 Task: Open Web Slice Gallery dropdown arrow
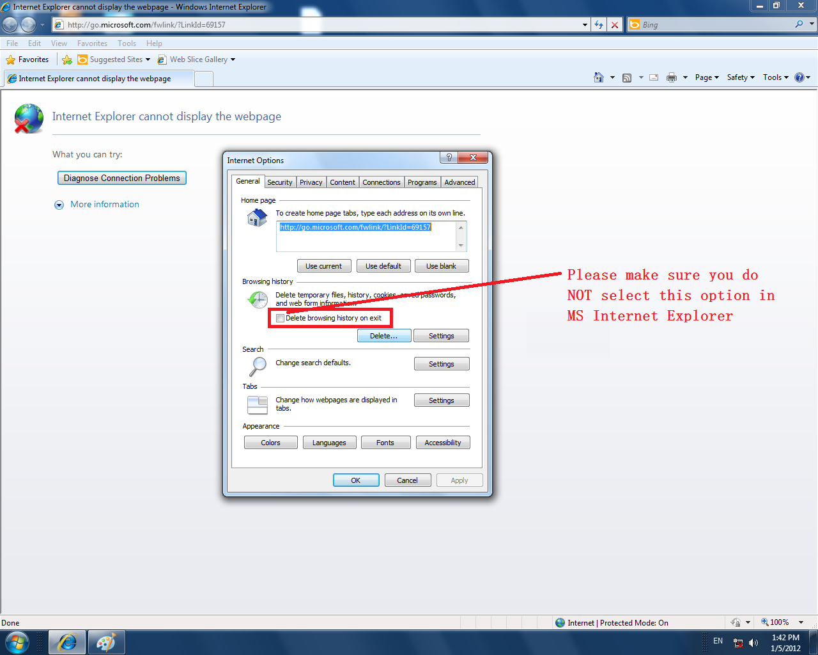click(233, 59)
